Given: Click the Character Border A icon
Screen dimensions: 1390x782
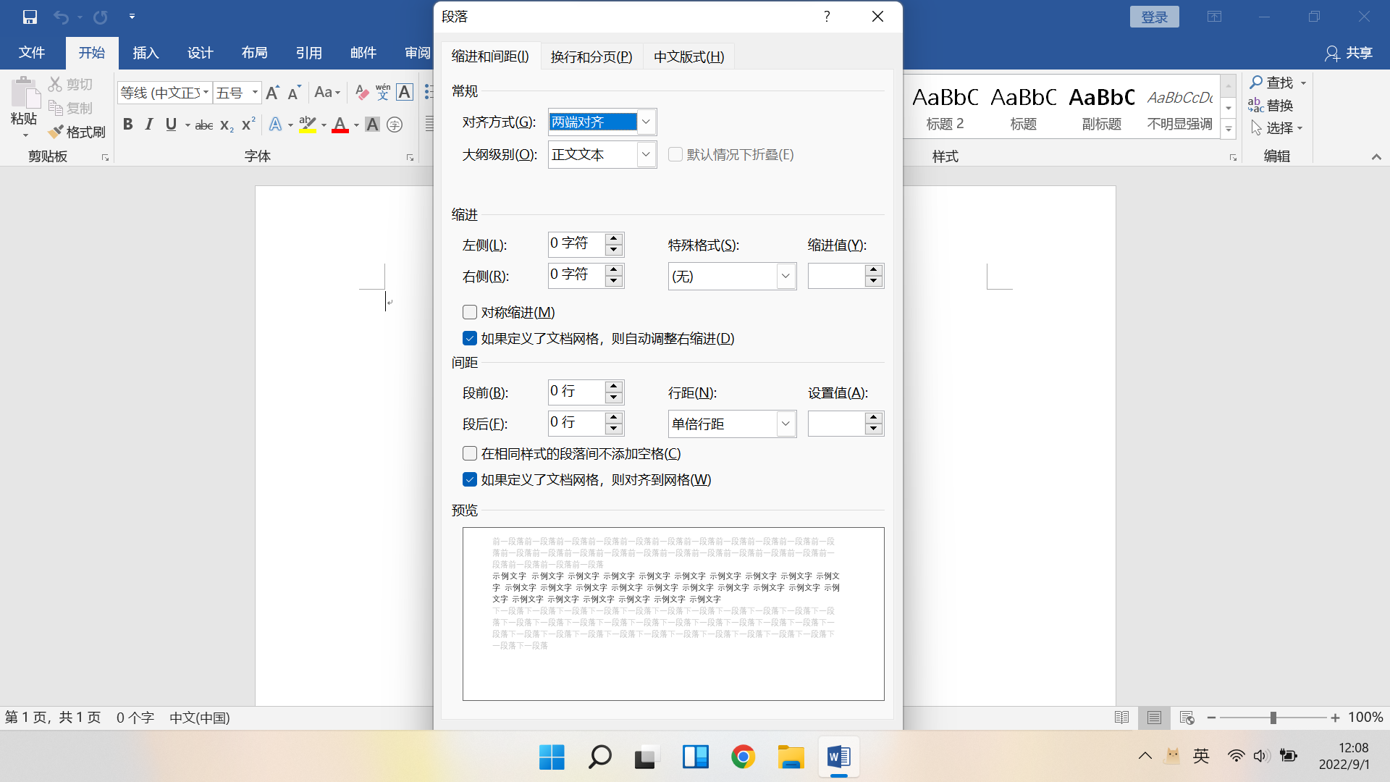Looking at the screenshot, I should click(x=405, y=92).
